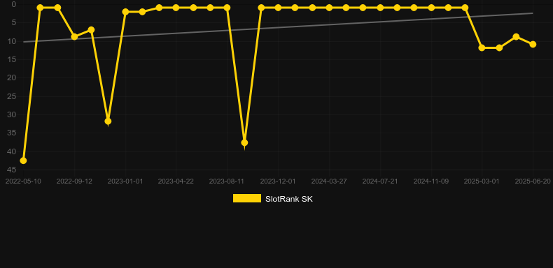
Task: Click the 2023-12-01 x-axis date label
Action: click(x=278, y=181)
